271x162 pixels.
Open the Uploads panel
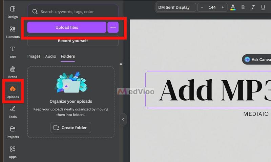point(13,92)
